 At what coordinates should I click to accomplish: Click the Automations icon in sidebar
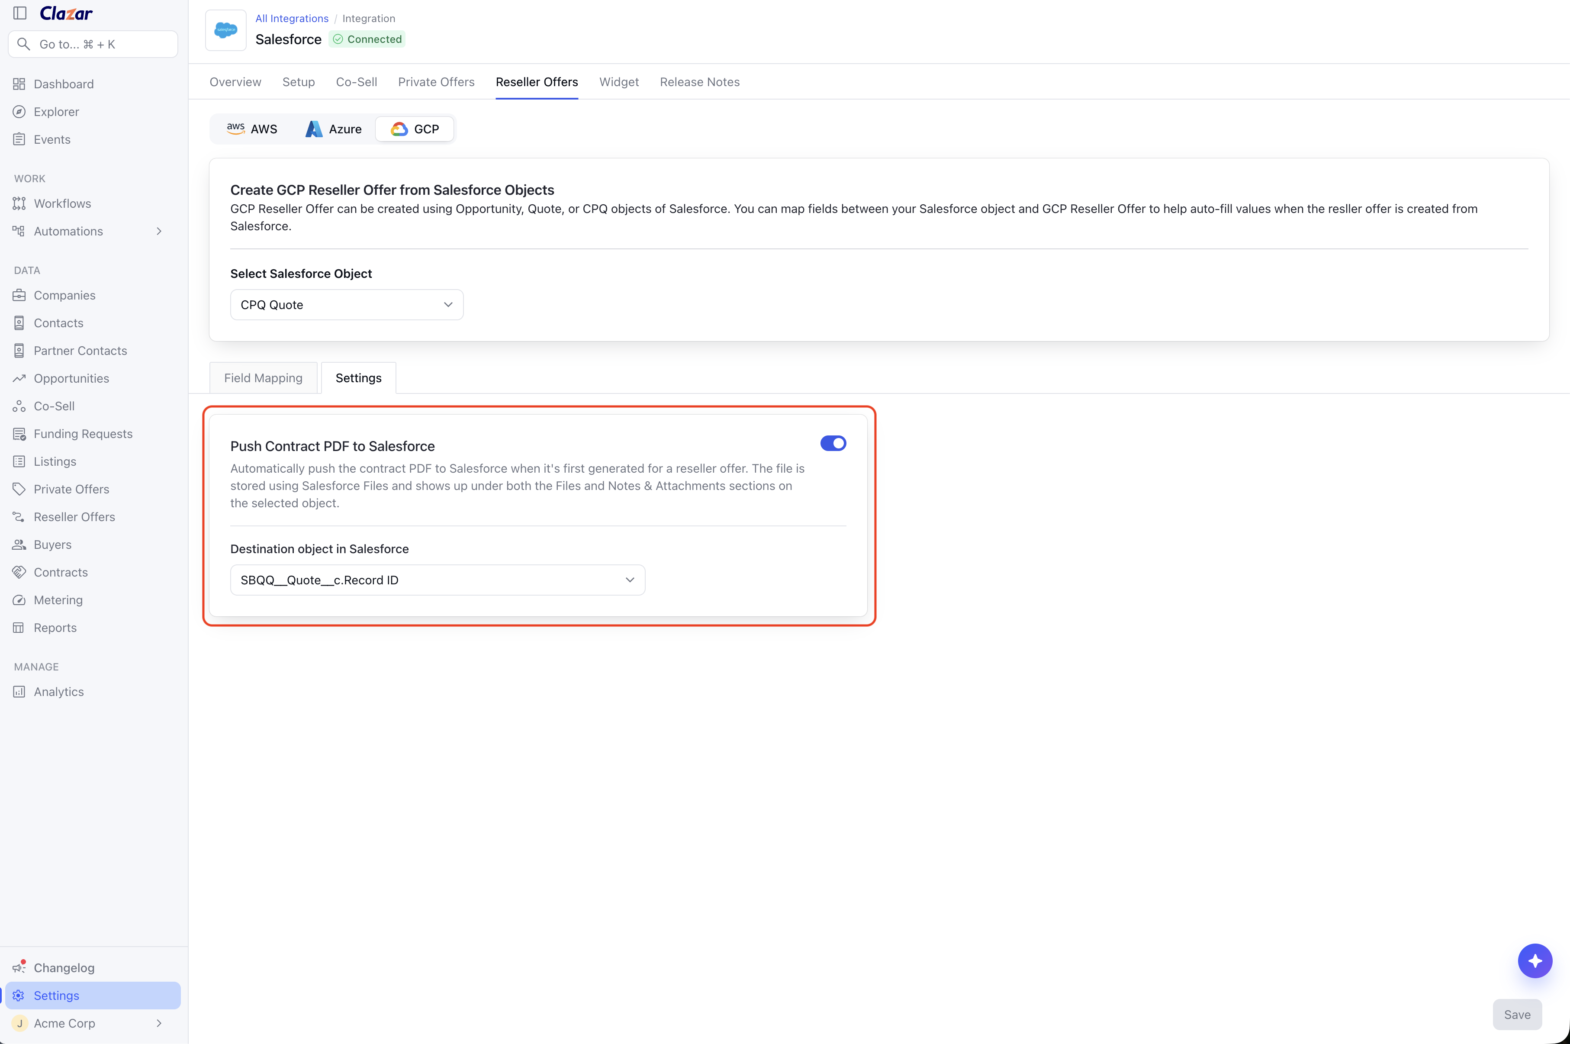tap(19, 231)
